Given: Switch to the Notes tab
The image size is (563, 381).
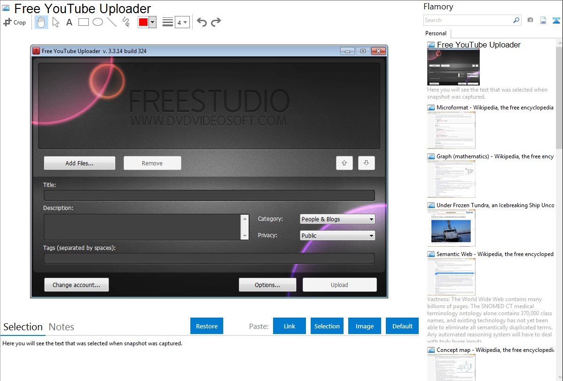Looking at the screenshot, I should point(62,327).
